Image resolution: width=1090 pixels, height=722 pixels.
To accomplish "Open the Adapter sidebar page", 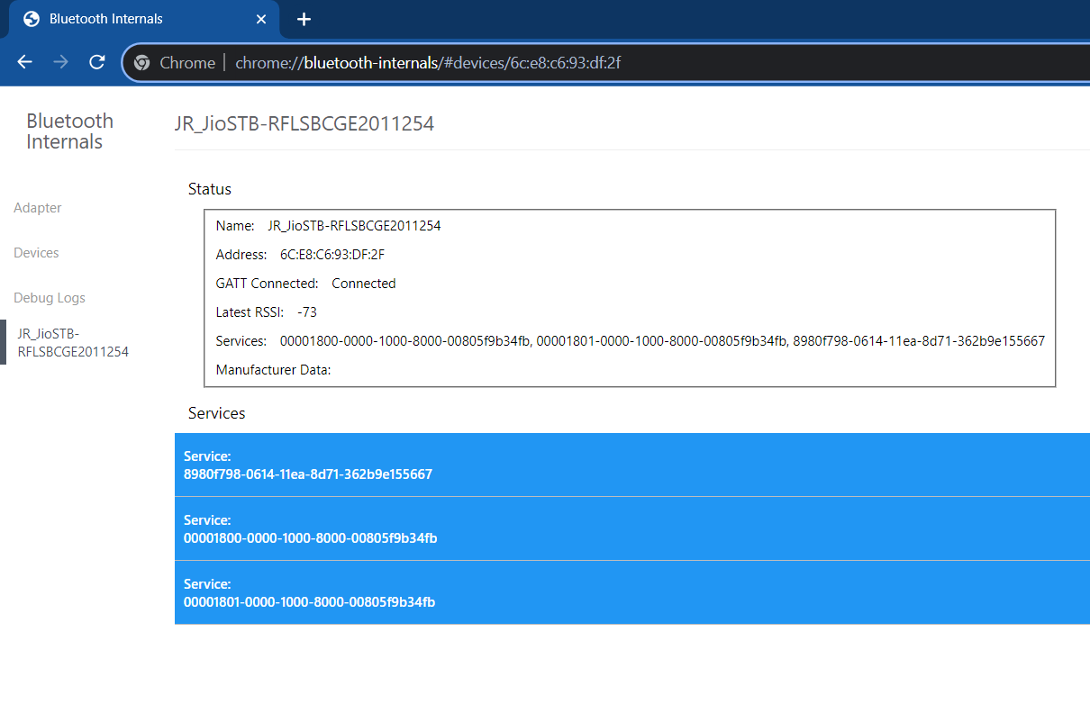I will [x=38, y=208].
